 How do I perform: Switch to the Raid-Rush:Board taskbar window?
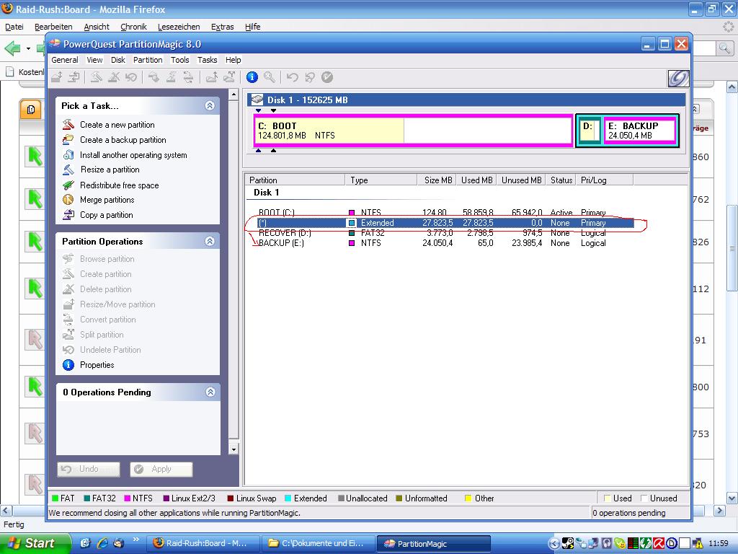pos(204,544)
